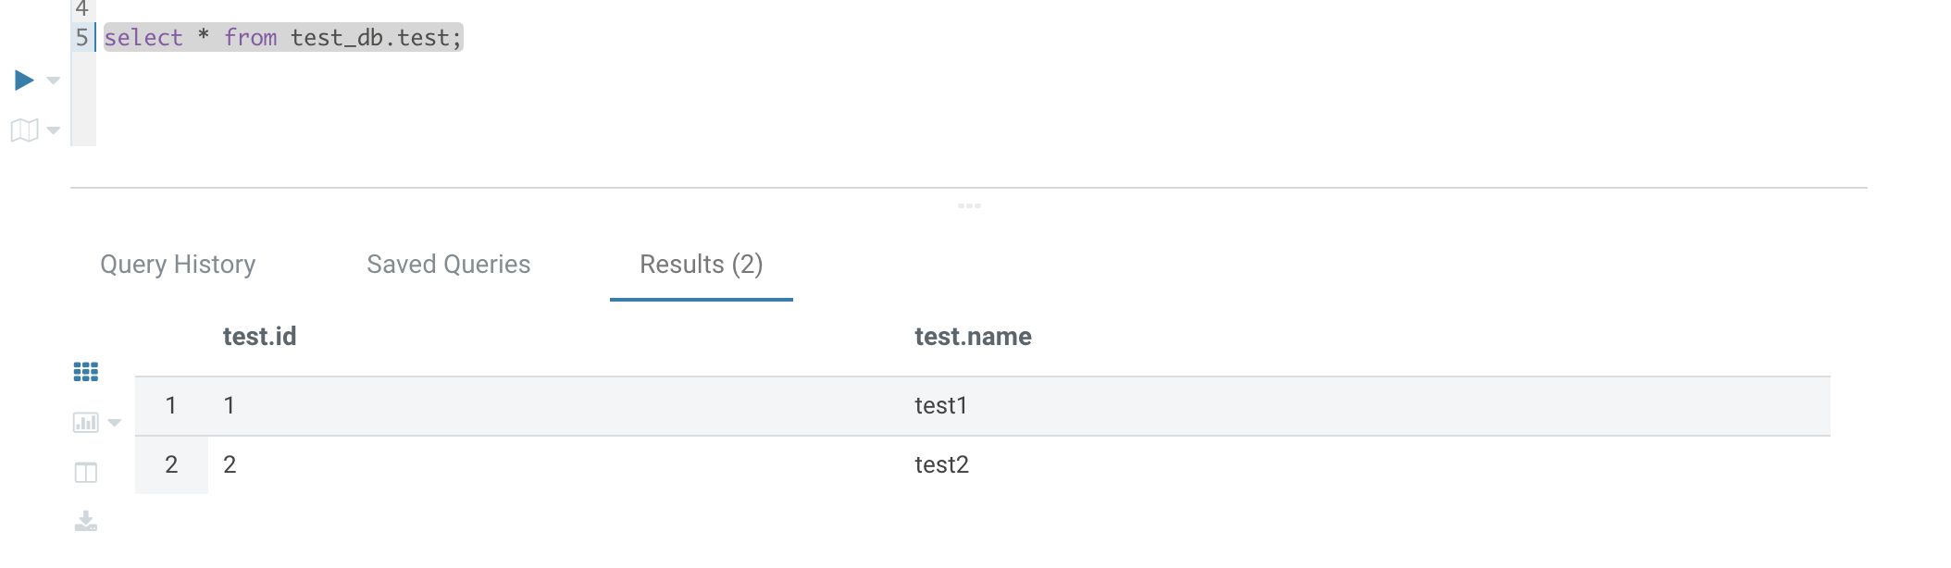Click line number 5 in the editor gutter
The height and width of the screenshot is (568, 1951).
coord(81,38)
